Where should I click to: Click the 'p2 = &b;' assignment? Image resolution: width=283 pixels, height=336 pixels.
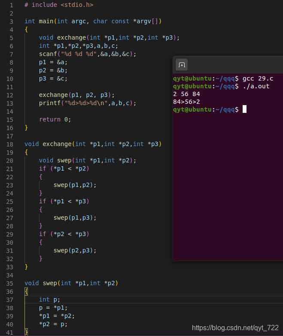click(53, 70)
